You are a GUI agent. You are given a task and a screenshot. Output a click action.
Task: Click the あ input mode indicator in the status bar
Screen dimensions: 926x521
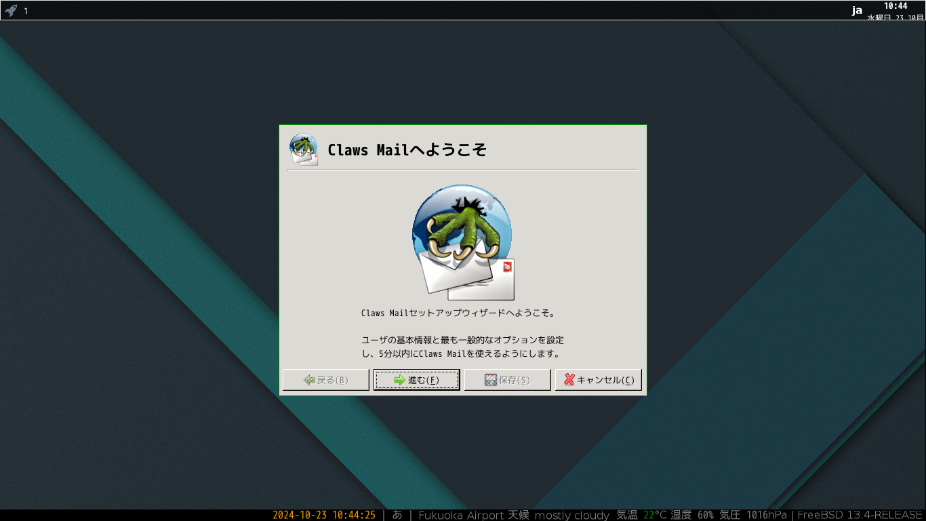click(x=397, y=515)
